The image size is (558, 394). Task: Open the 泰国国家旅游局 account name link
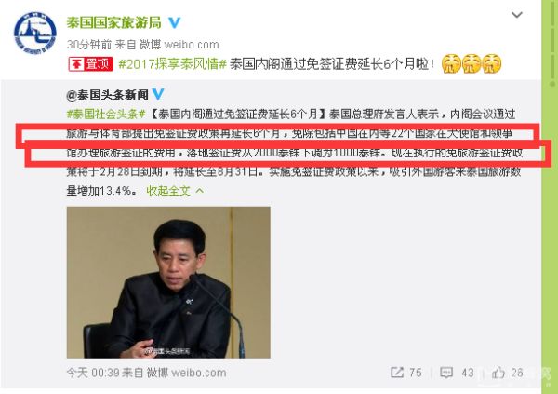point(113,22)
